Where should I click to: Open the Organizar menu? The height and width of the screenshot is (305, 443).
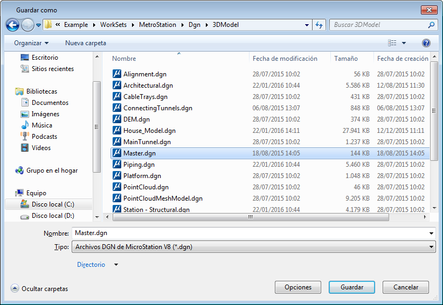pos(31,43)
